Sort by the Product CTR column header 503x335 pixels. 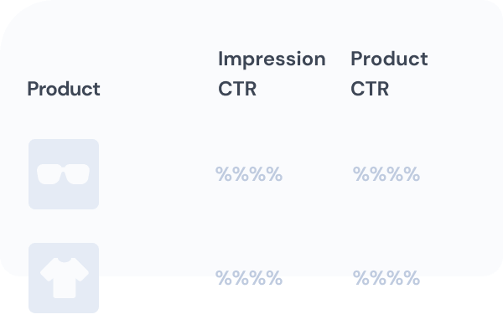[389, 74]
